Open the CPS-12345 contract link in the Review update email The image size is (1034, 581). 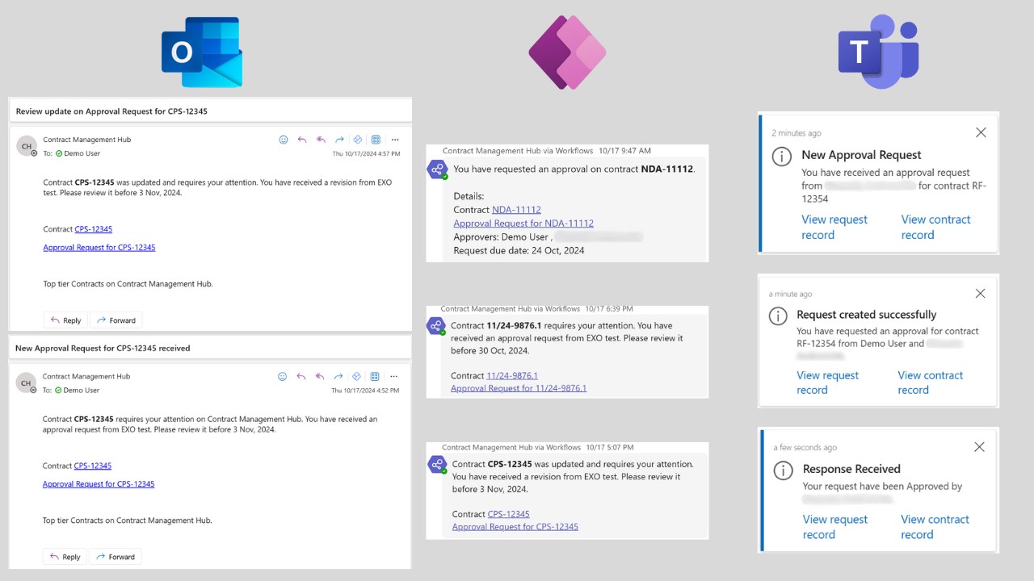(94, 229)
